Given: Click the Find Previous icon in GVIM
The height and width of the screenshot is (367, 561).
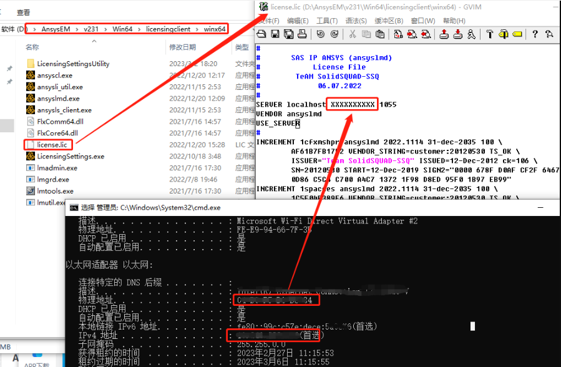Looking at the screenshot, I should pyautogui.click(x=426, y=34).
